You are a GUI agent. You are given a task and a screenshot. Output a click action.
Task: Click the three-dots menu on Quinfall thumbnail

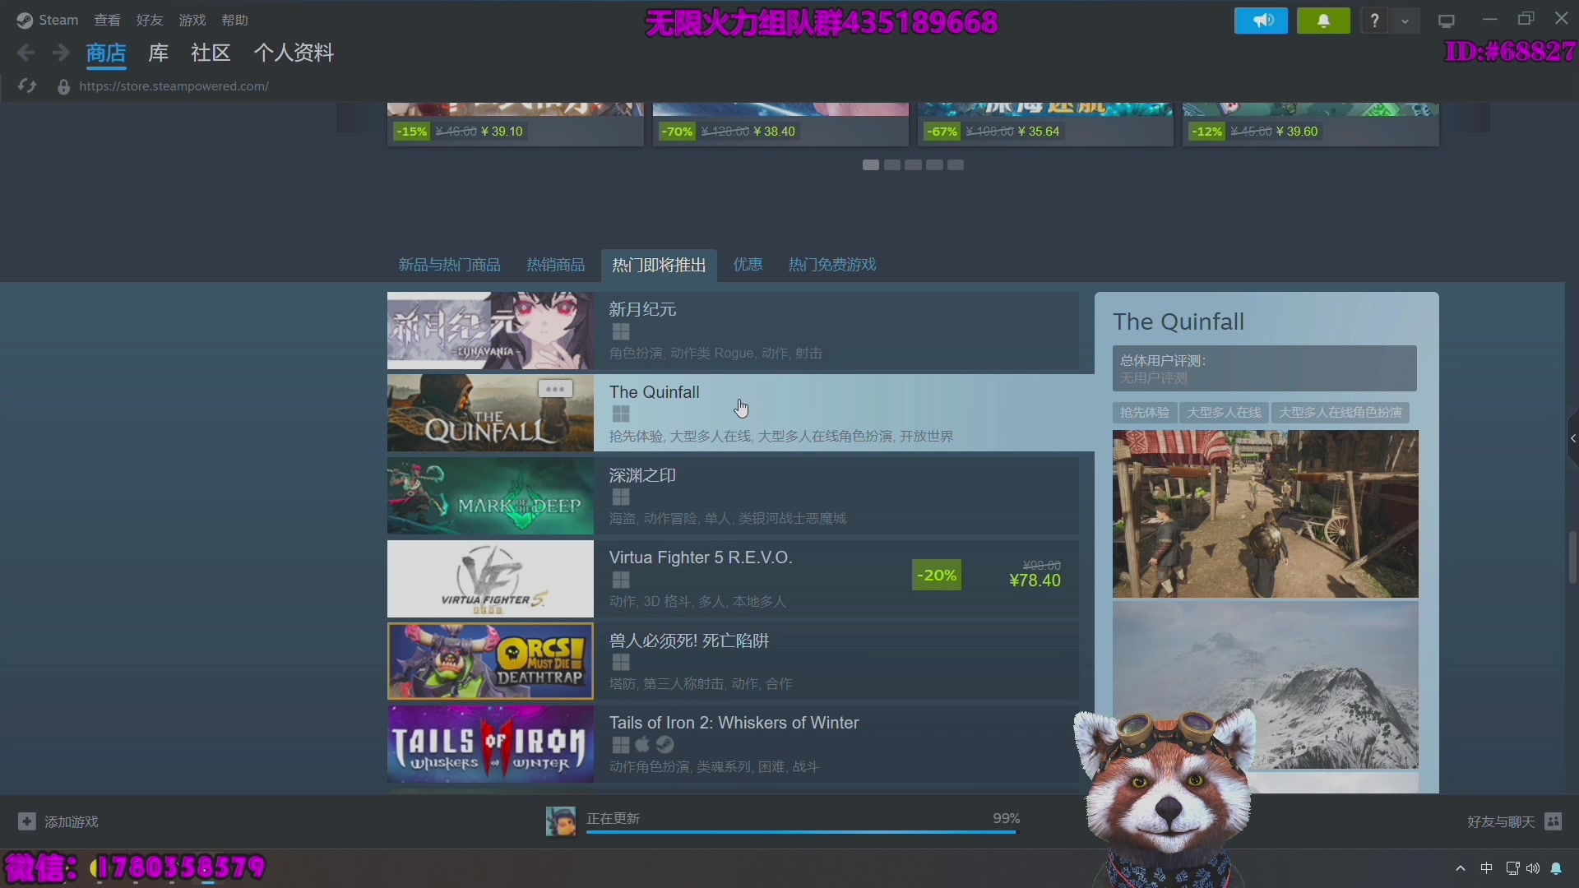click(x=555, y=389)
